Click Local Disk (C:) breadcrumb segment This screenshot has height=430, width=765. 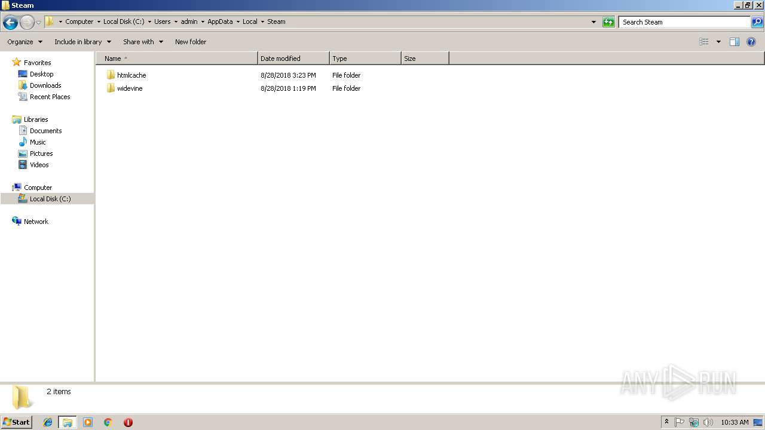pyautogui.click(x=124, y=21)
